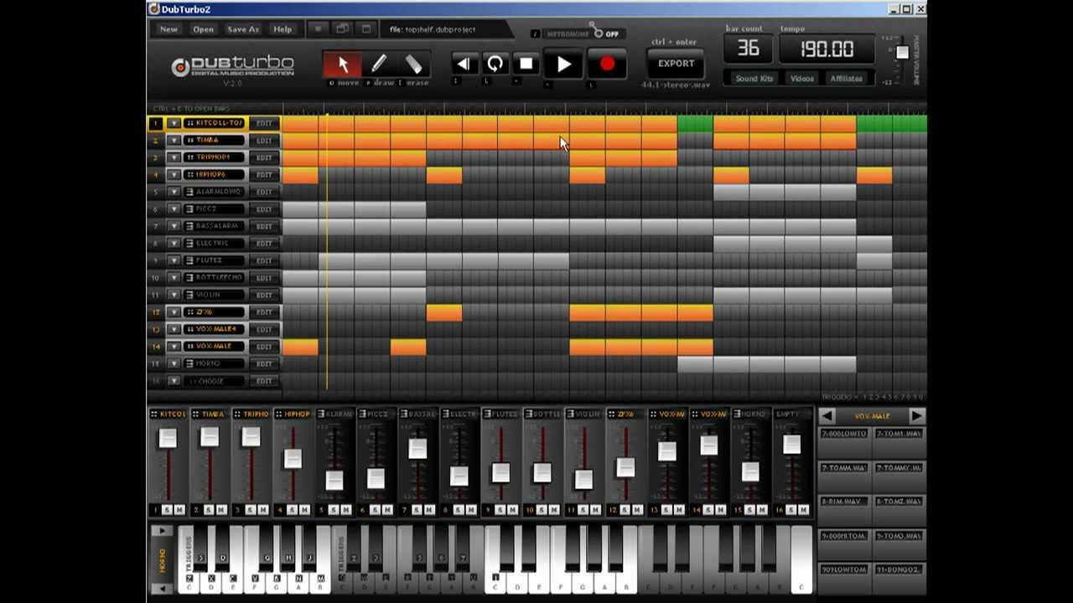Click the EXPORT button
The width and height of the screenshot is (1073, 603).
(676, 64)
